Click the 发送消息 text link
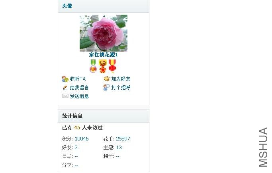Image resolution: width=272 pixels, height=173 pixels. click(79, 96)
